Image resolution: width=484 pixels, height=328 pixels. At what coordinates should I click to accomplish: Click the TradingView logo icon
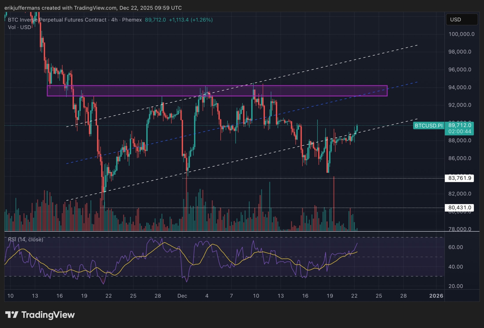click(12, 314)
